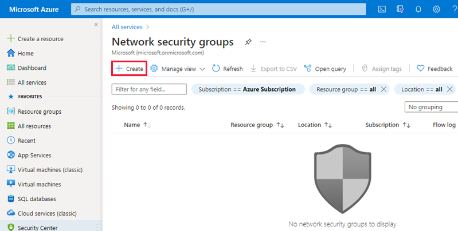Go to Virtual machines in sidebar
The width and height of the screenshot is (458, 231).
pyautogui.click(x=39, y=184)
